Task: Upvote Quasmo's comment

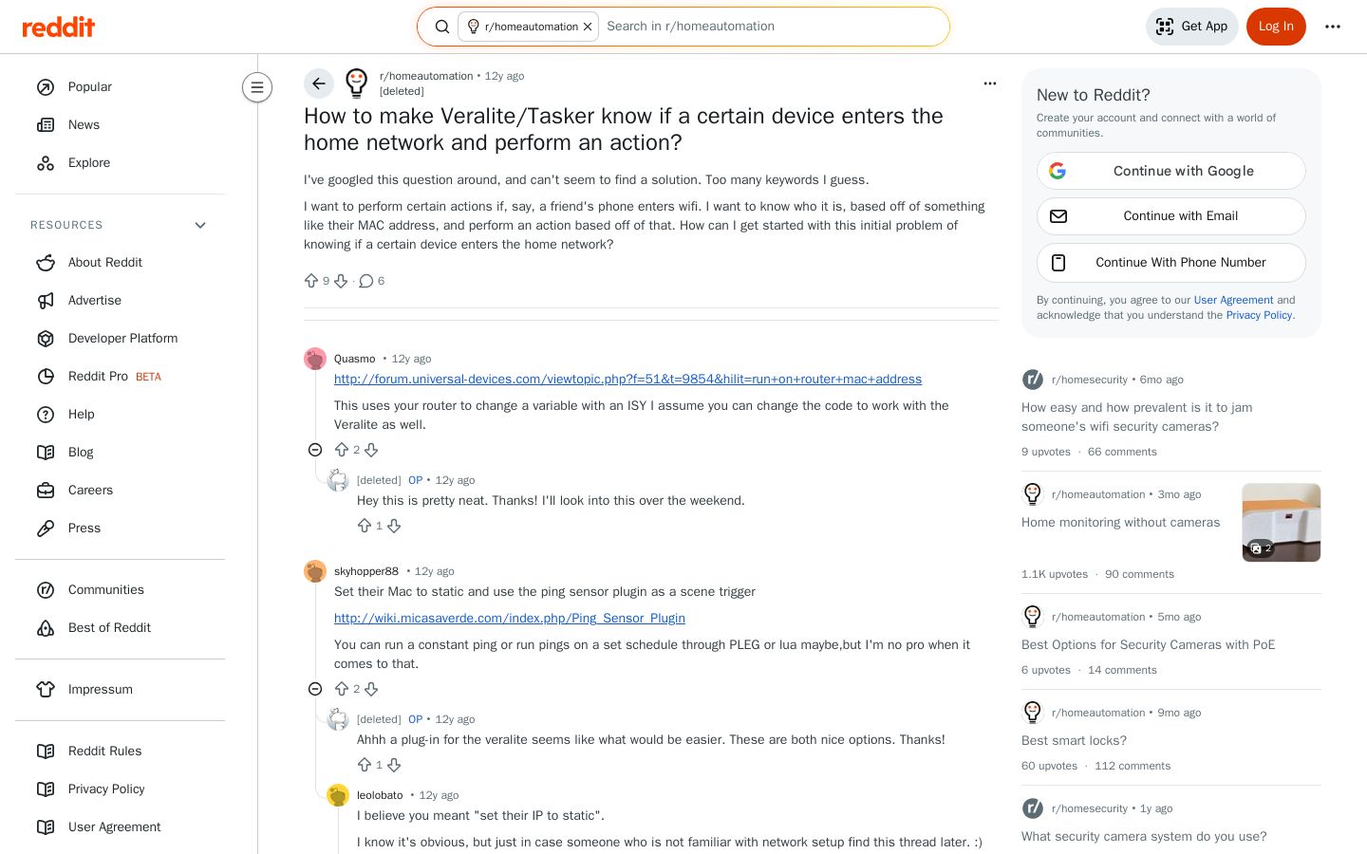Action: [x=342, y=450]
